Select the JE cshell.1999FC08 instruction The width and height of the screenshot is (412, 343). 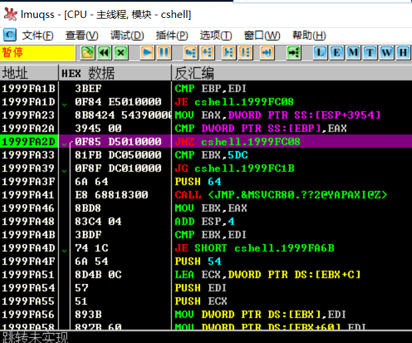234,102
